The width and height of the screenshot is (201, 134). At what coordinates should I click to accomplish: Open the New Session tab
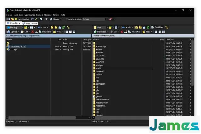pyautogui.click(x=30, y=24)
